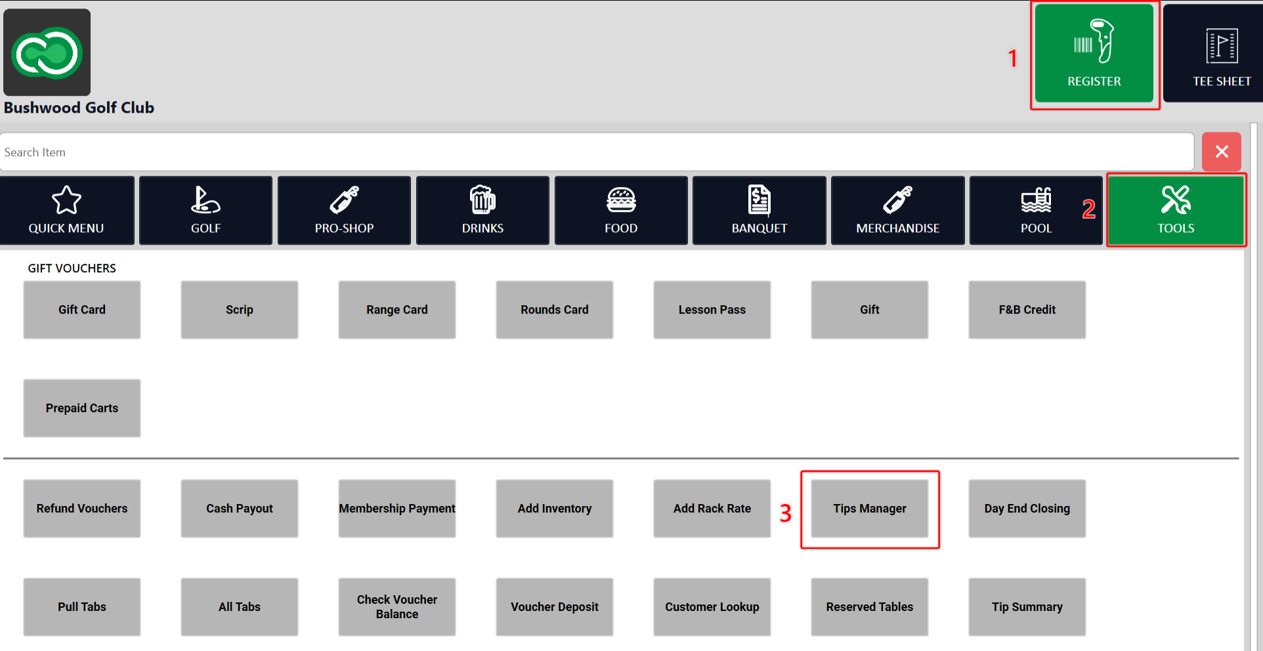1263x651 pixels.
Task: Select the Rounds Card button
Action: (555, 310)
